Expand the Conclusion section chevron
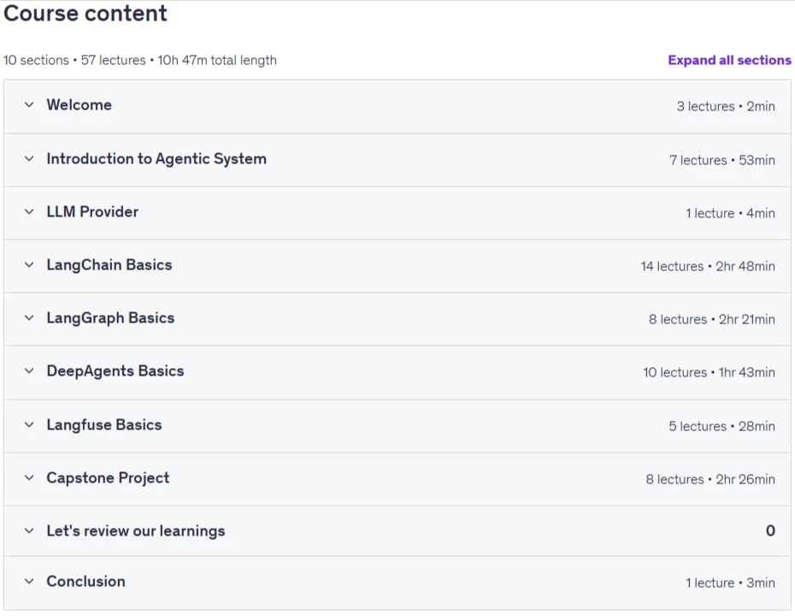The width and height of the screenshot is (795, 616). (29, 582)
